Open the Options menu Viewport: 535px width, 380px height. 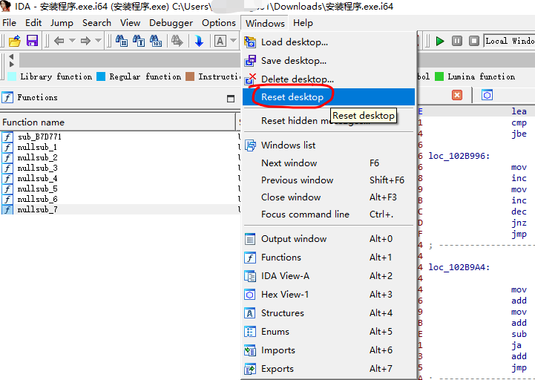219,23
